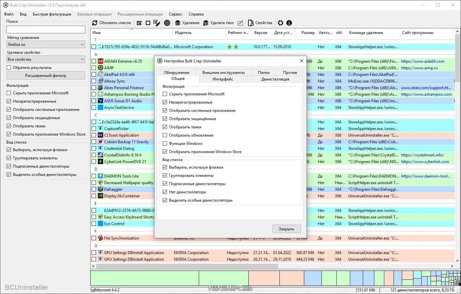Click the target crosshair toolbar icon
461x294 pixels.
point(167,23)
